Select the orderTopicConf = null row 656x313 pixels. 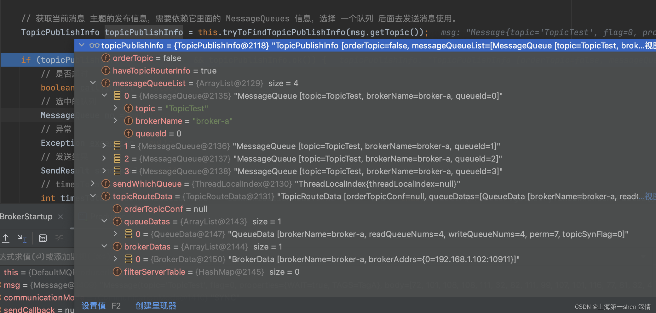365,209
